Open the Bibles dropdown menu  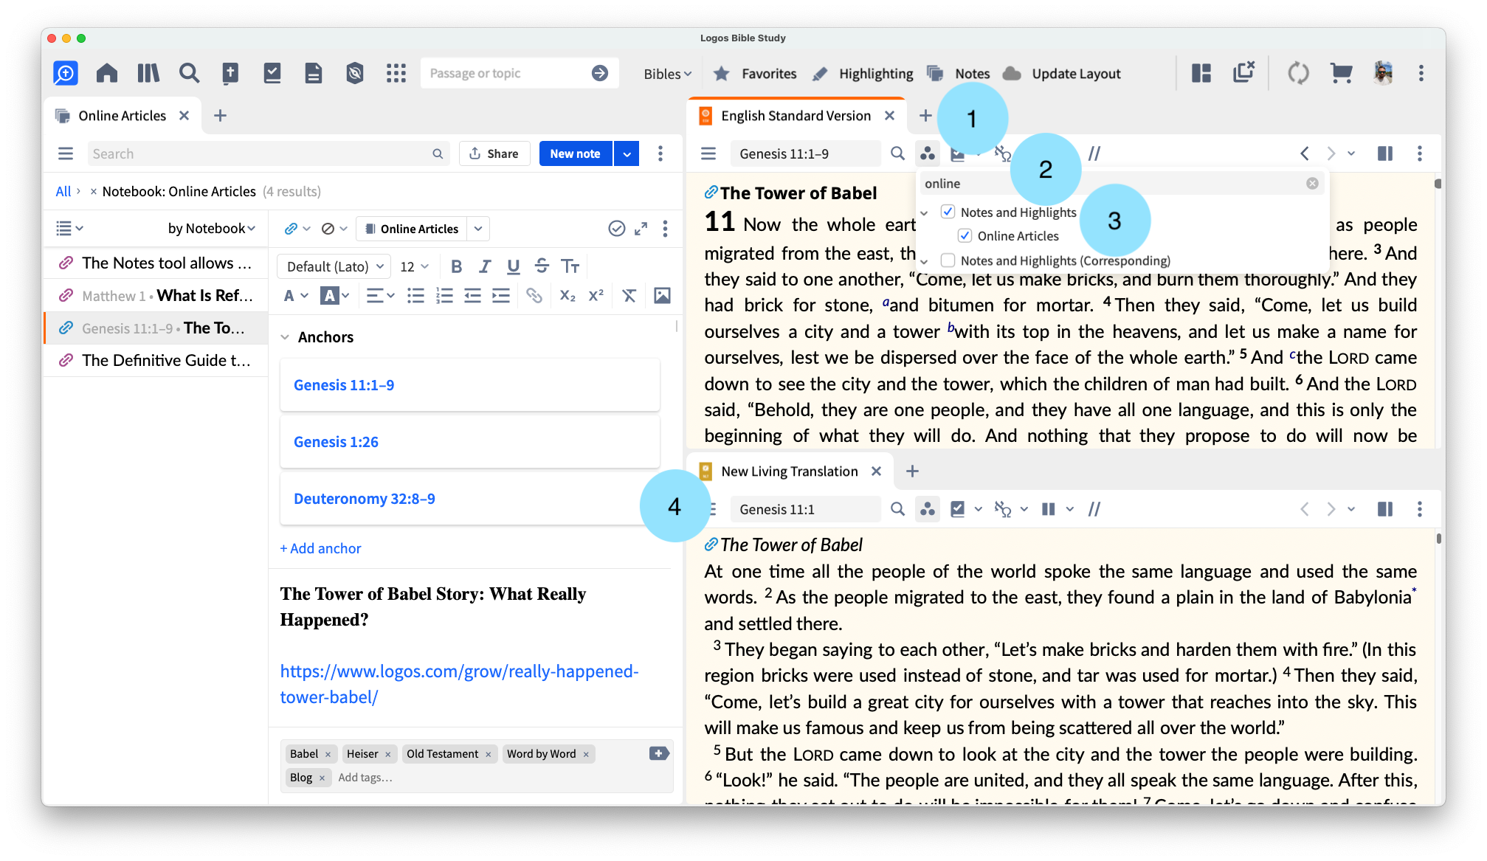[667, 74]
